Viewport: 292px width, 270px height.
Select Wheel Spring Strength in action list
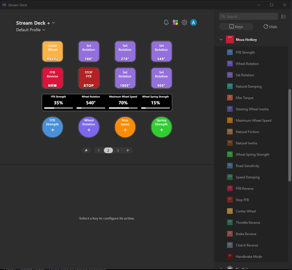(251, 155)
